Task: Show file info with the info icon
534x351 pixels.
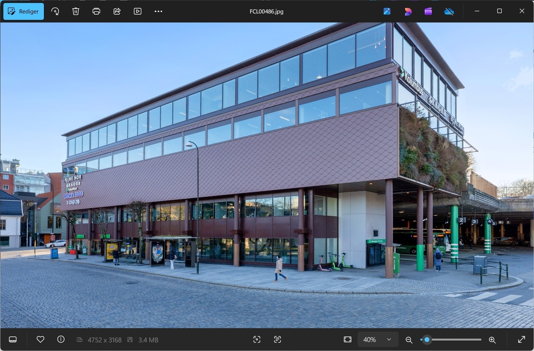Action: (61, 339)
